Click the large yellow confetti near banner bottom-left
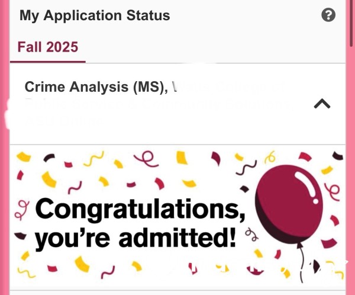 click(82, 264)
